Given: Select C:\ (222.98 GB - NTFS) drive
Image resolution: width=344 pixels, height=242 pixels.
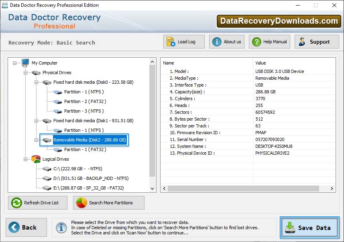Looking at the screenshot, I should (x=77, y=169).
